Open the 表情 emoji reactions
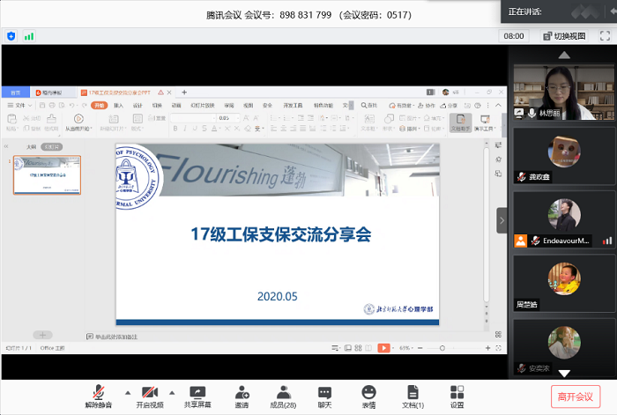This screenshot has width=617, height=415. (x=368, y=396)
